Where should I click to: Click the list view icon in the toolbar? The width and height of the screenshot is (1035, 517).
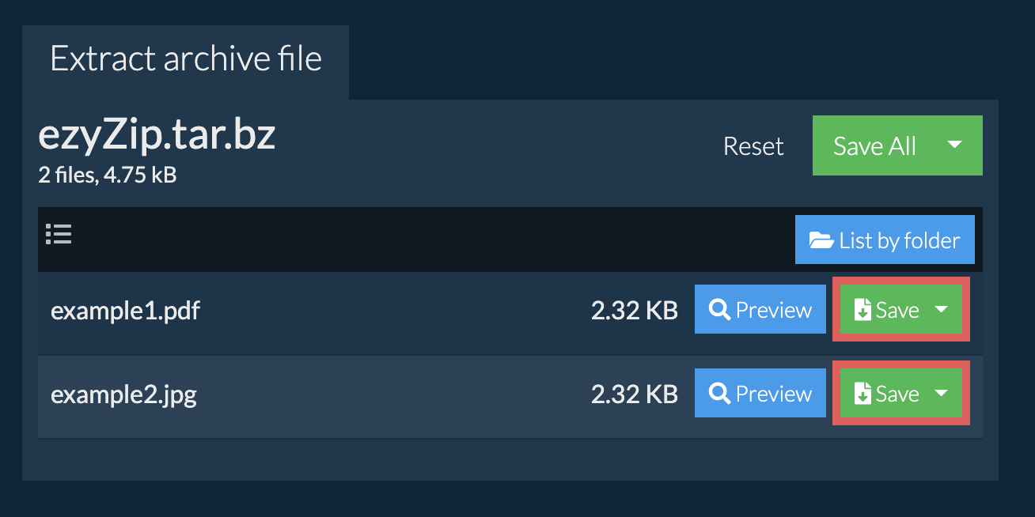[59, 234]
